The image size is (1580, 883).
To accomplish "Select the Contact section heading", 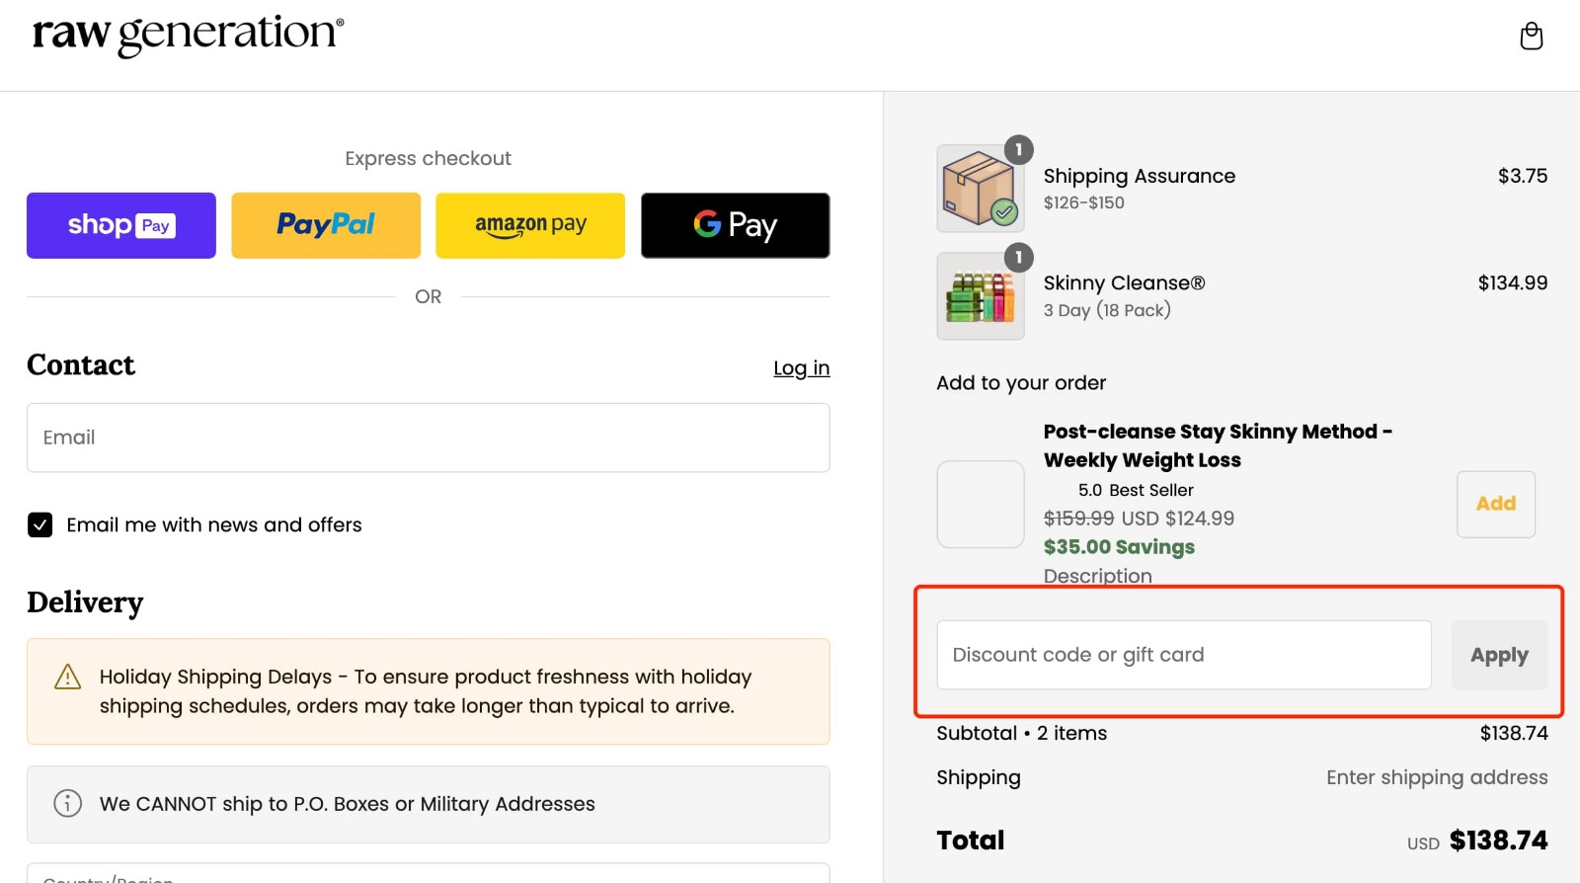I will tap(80, 365).
